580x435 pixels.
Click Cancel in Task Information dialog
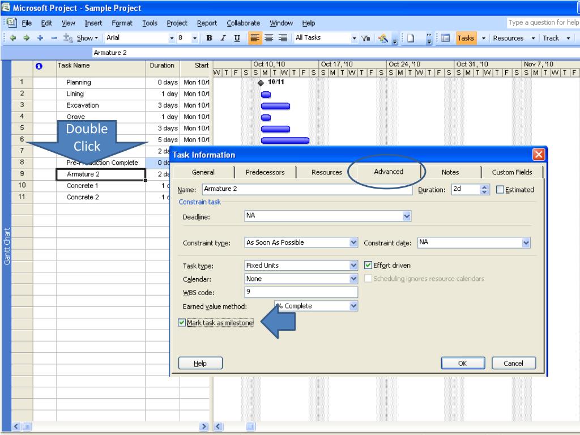(513, 363)
